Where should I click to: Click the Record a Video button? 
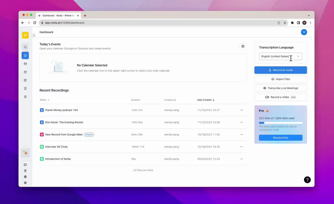280,97
